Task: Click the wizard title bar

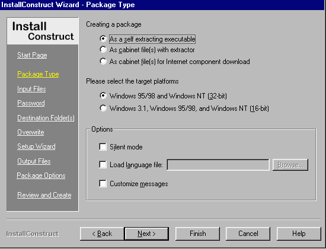Action: click(x=162, y=5)
